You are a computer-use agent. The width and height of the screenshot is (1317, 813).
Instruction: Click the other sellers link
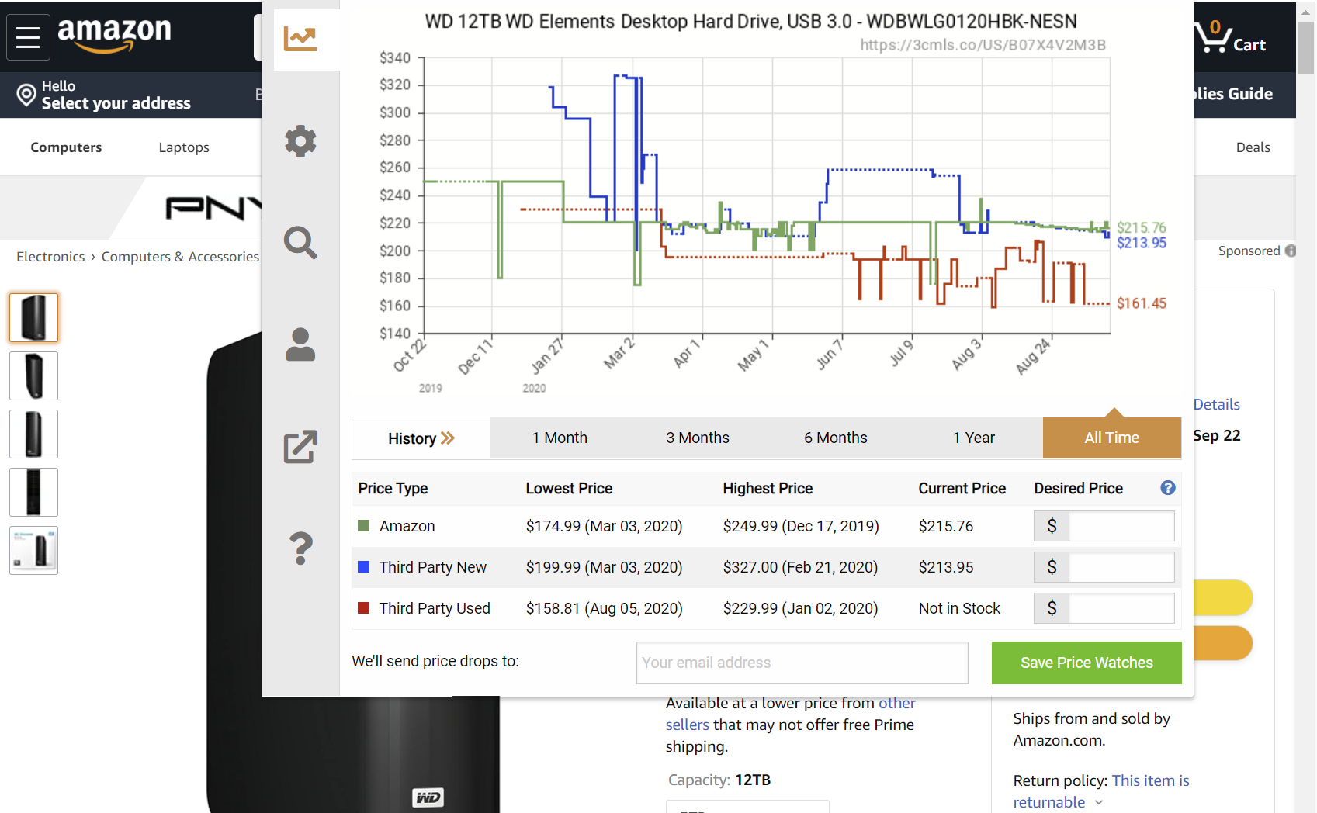790,714
